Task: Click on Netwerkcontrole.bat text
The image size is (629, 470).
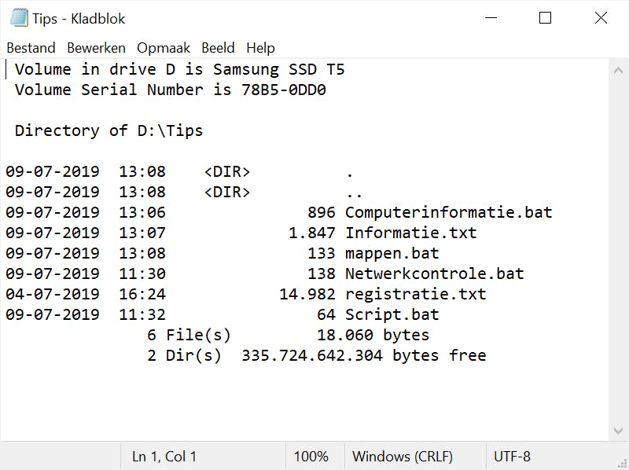Action: pos(434,274)
